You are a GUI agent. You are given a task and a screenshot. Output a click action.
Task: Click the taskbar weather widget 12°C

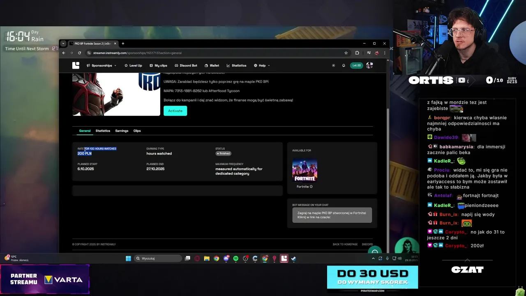16,258
